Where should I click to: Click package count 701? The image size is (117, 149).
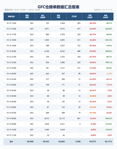click(48, 68)
